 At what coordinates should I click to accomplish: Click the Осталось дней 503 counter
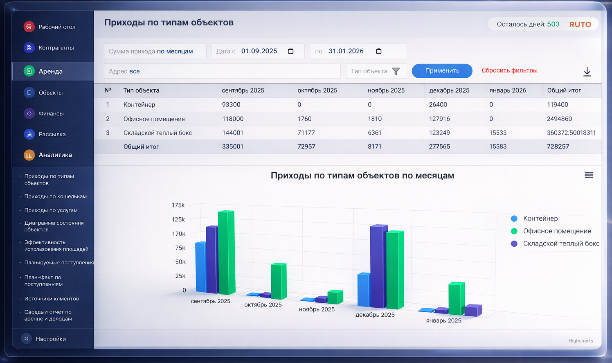click(528, 24)
